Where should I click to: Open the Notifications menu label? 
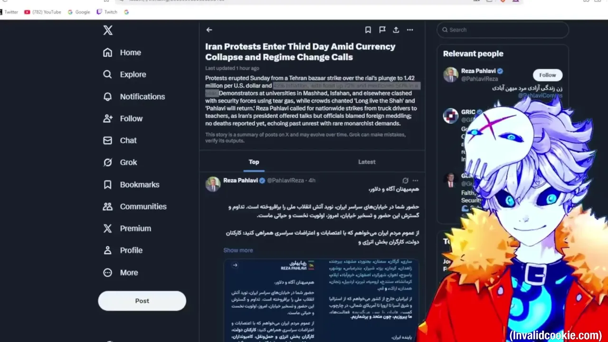click(142, 96)
